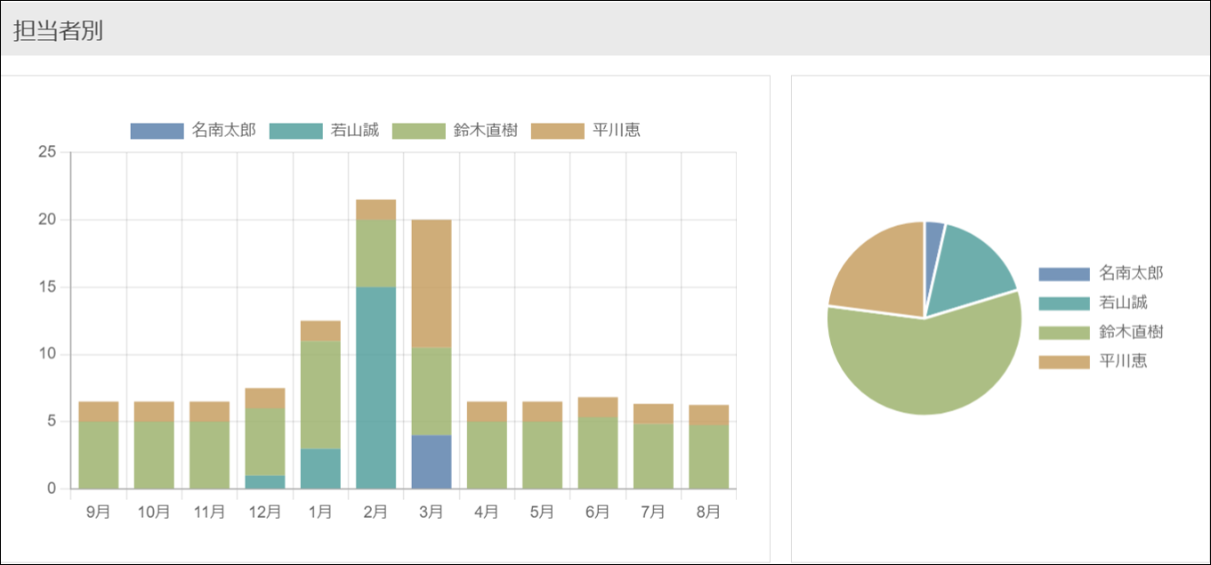
Task: Click the teal segment in 12月 bar
Action: (265, 482)
